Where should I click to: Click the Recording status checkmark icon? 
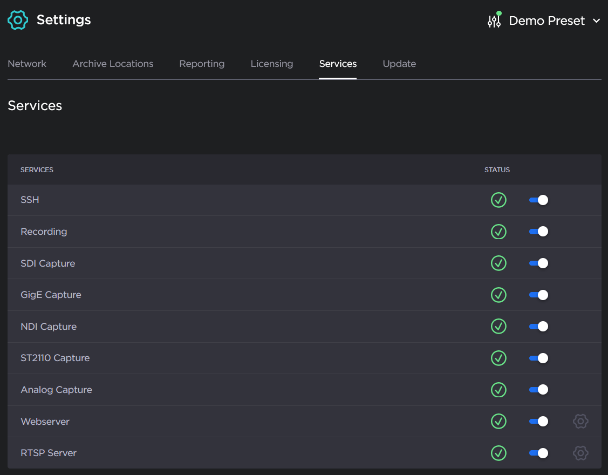pyautogui.click(x=498, y=232)
